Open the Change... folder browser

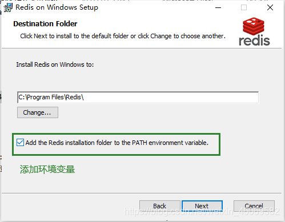click(x=38, y=112)
